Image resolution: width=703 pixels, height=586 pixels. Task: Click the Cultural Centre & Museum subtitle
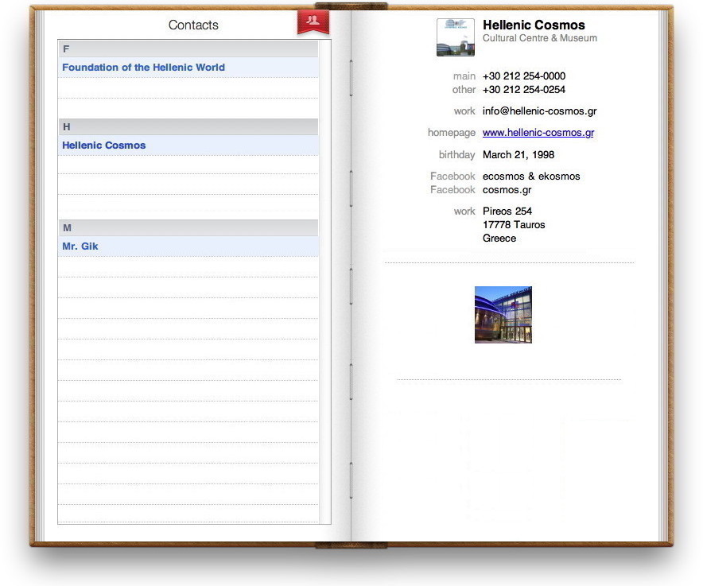pyautogui.click(x=540, y=38)
